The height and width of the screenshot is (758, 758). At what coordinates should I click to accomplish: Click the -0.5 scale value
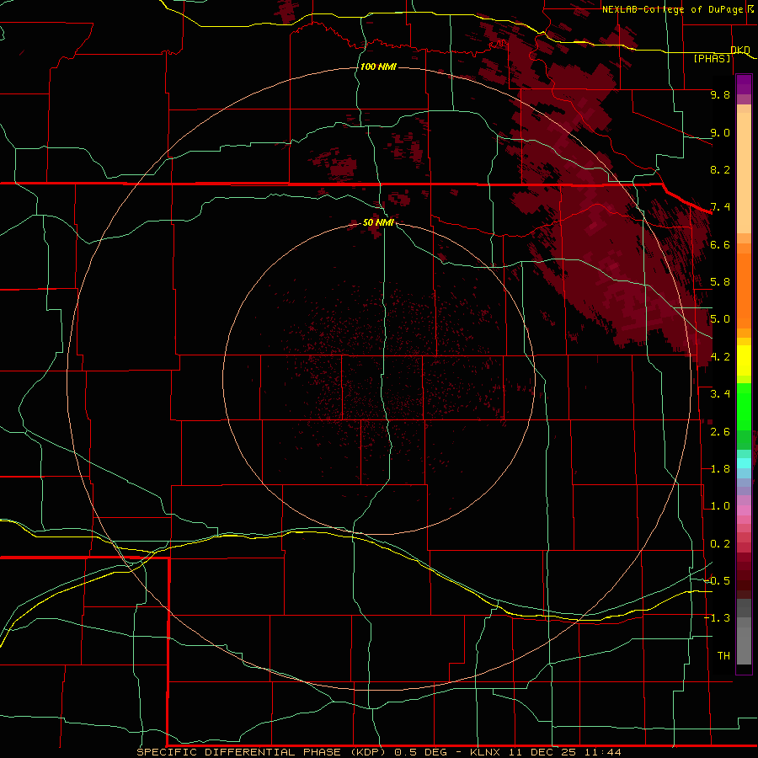coord(718,580)
